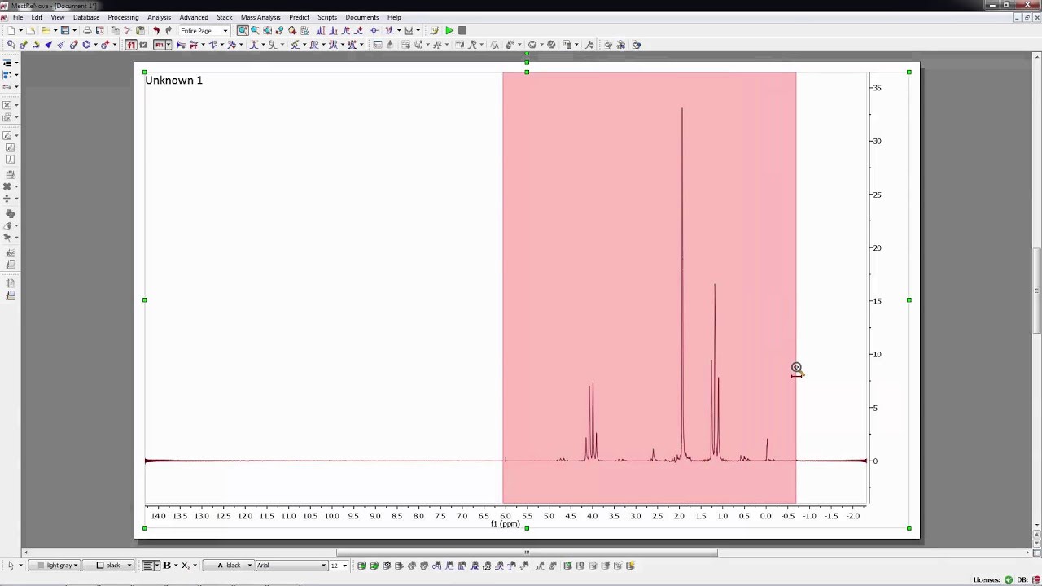Click the red eraser toolbar icon
The height and width of the screenshot is (586, 1042).
point(73,45)
